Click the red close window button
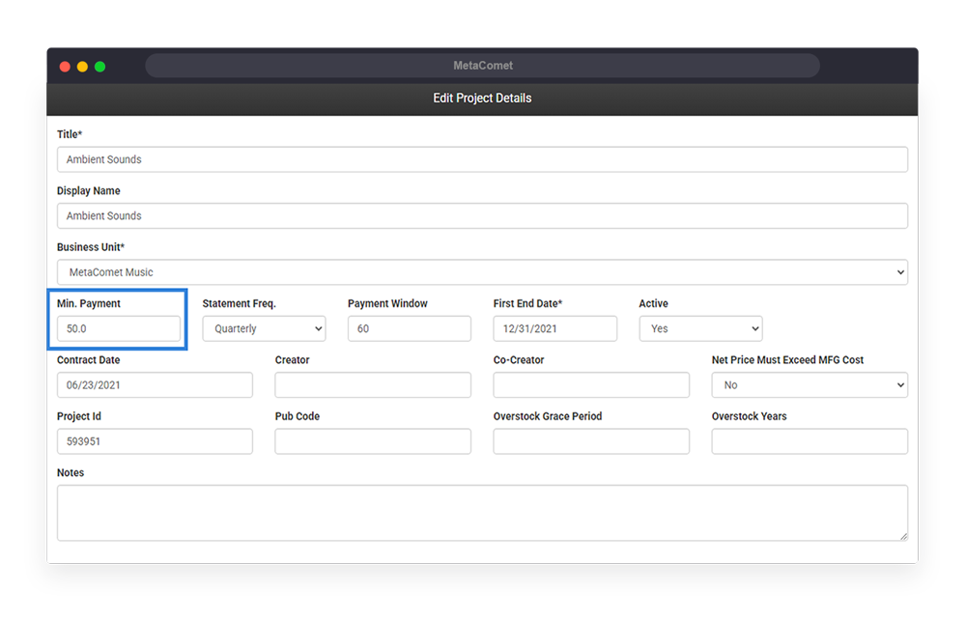 (x=65, y=67)
